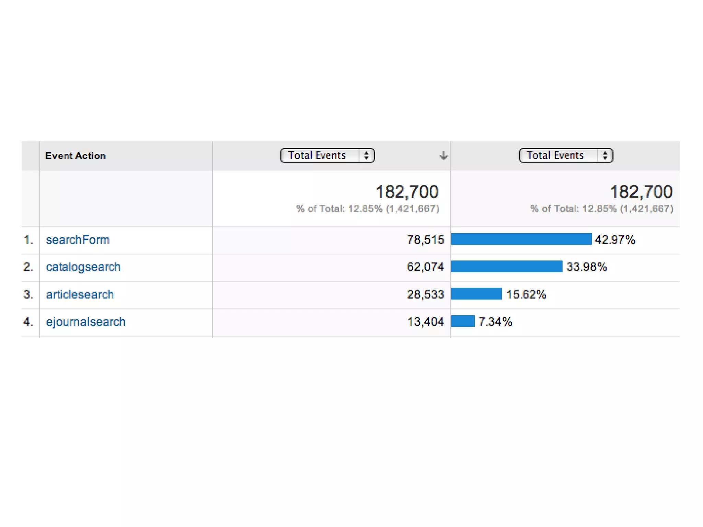703x527 pixels.
Task: Click the left 182,700 summary total
Action: 407,192
